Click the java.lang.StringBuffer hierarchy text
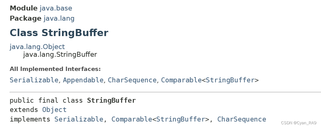The height and width of the screenshot is (128, 321). (x=60, y=55)
